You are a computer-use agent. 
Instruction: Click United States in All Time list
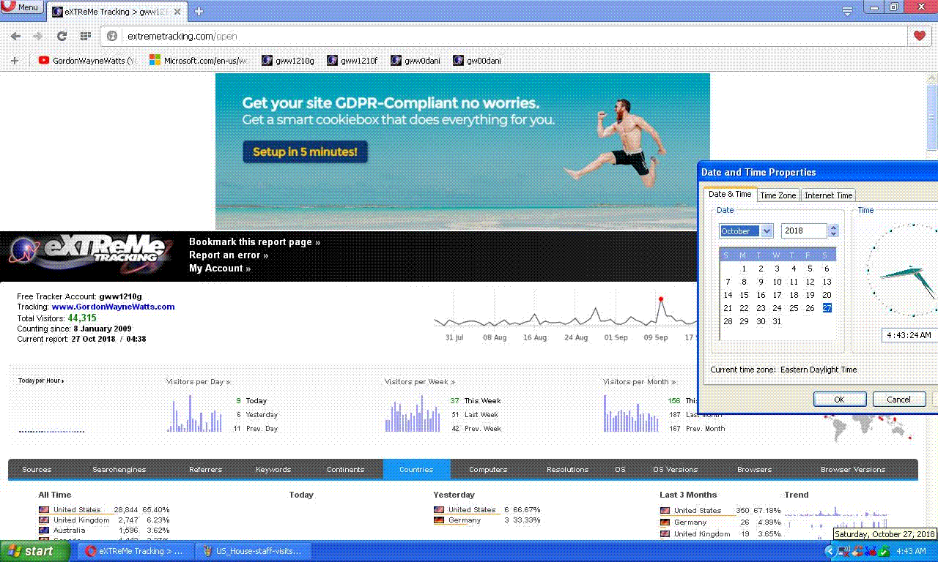coord(77,510)
